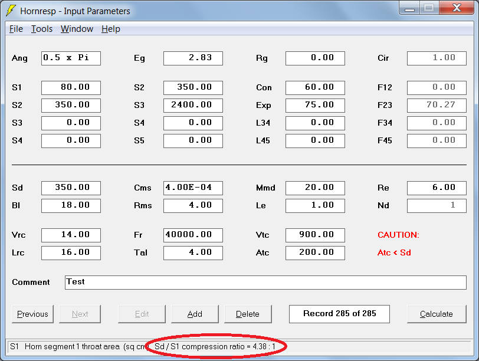Click the Nd field showing 1
479x361 pixels.
pos(437,205)
